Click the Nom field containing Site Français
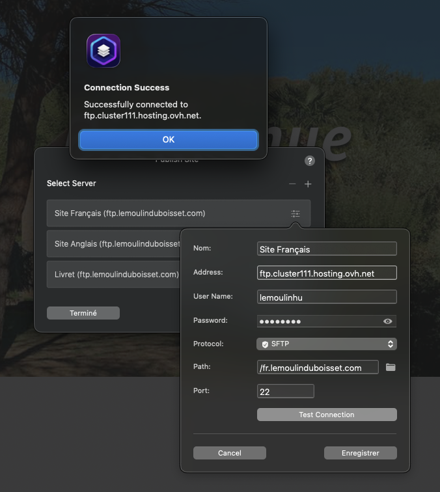440x492 pixels. (x=327, y=249)
